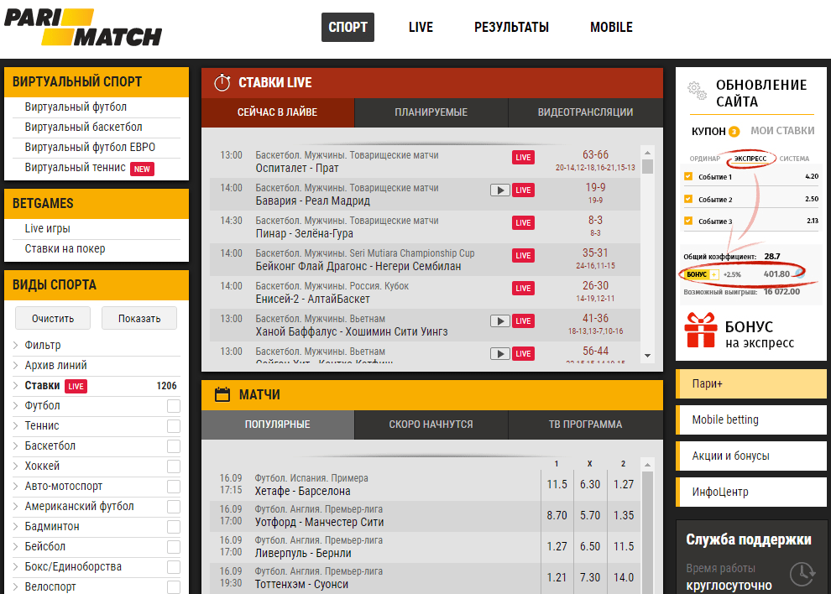The width and height of the screenshot is (831, 594).
Task: Open the ИнфоЦентр link
Action: (x=751, y=492)
